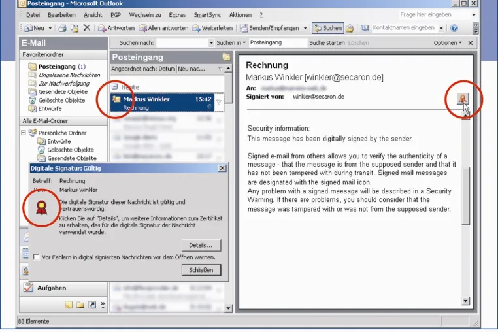Open Gelöschte Objekte in Favoritenordner

57,100
